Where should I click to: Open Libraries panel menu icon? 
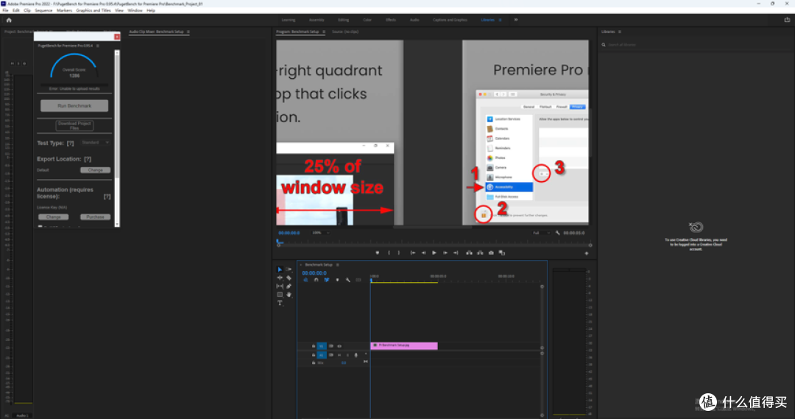pos(620,32)
